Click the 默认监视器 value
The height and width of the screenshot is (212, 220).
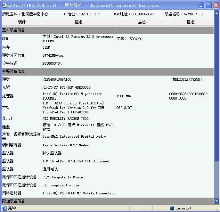coord(52,153)
